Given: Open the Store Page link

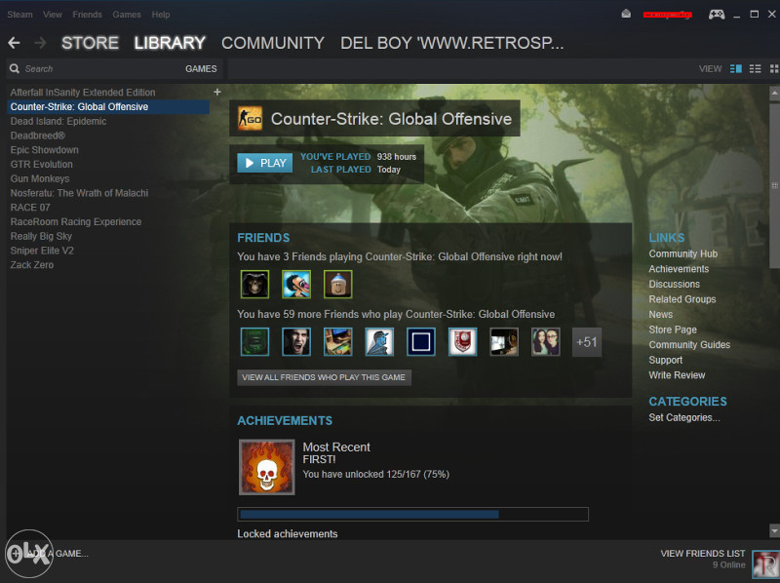Looking at the screenshot, I should 673,330.
